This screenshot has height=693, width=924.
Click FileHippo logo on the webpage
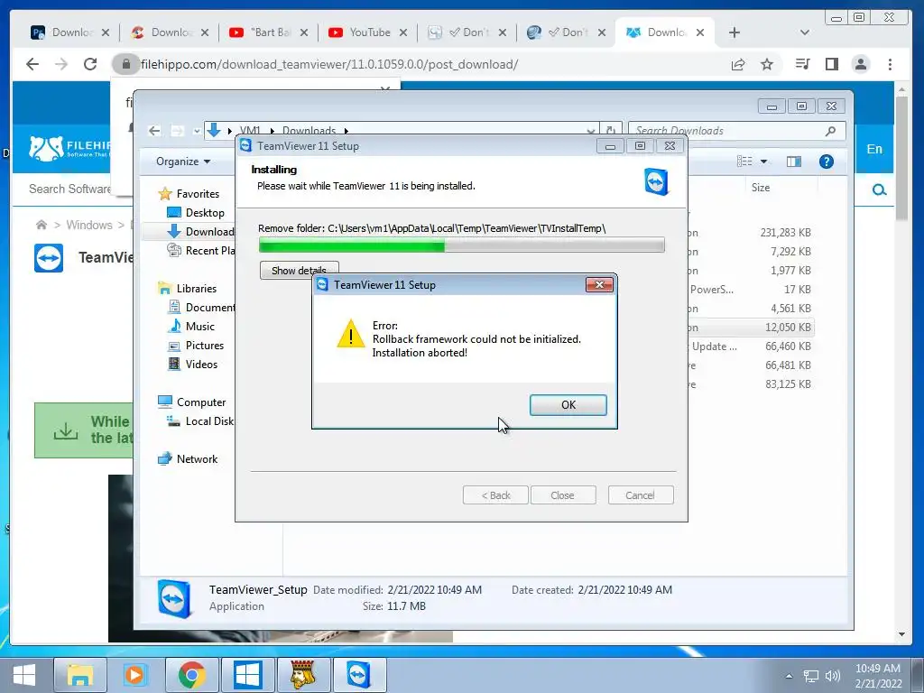tap(69, 148)
